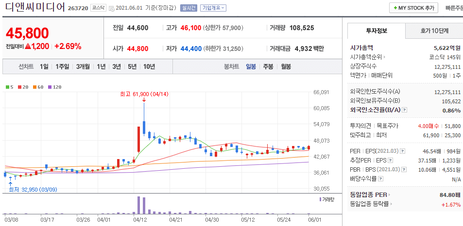Click the 액면가 매매단위 label
Screen dimensions: 463x226
[371, 75]
